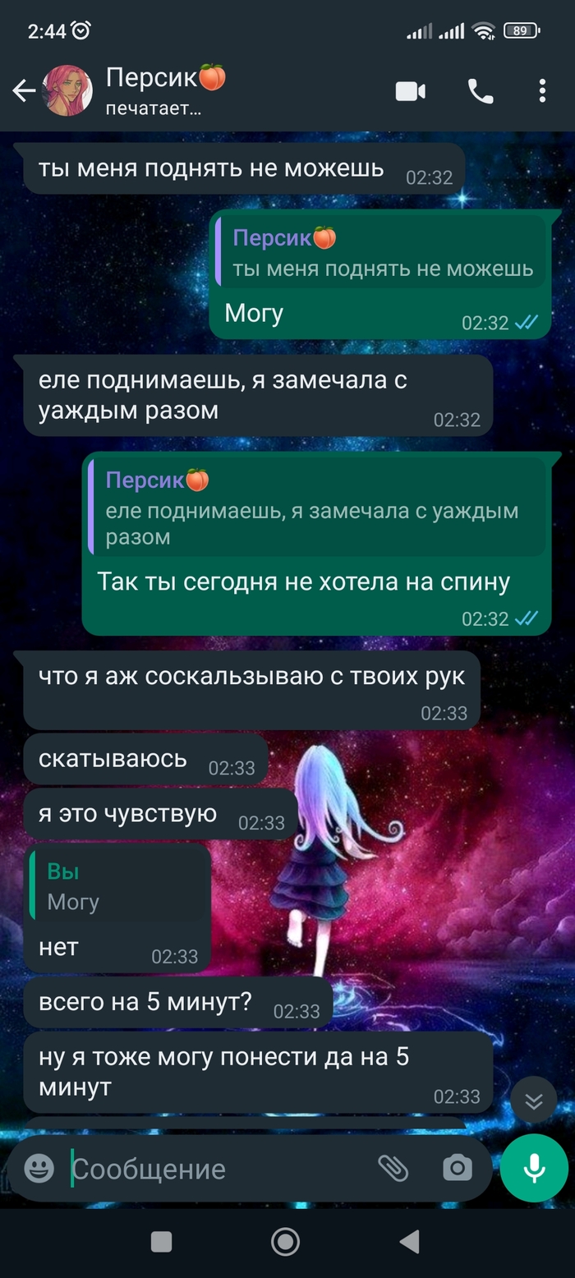Open Персик's profile avatar
The height and width of the screenshot is (1278, 575).
[x=67, y=90]
